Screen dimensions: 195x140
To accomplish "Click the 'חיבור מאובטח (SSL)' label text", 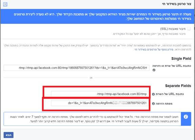I will (173, 29).
